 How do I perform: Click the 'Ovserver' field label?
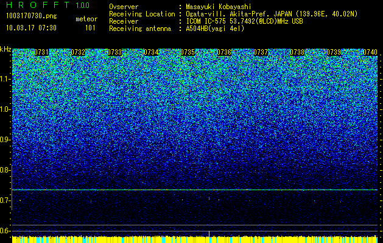pyautogui.click(x=124, y=7)
